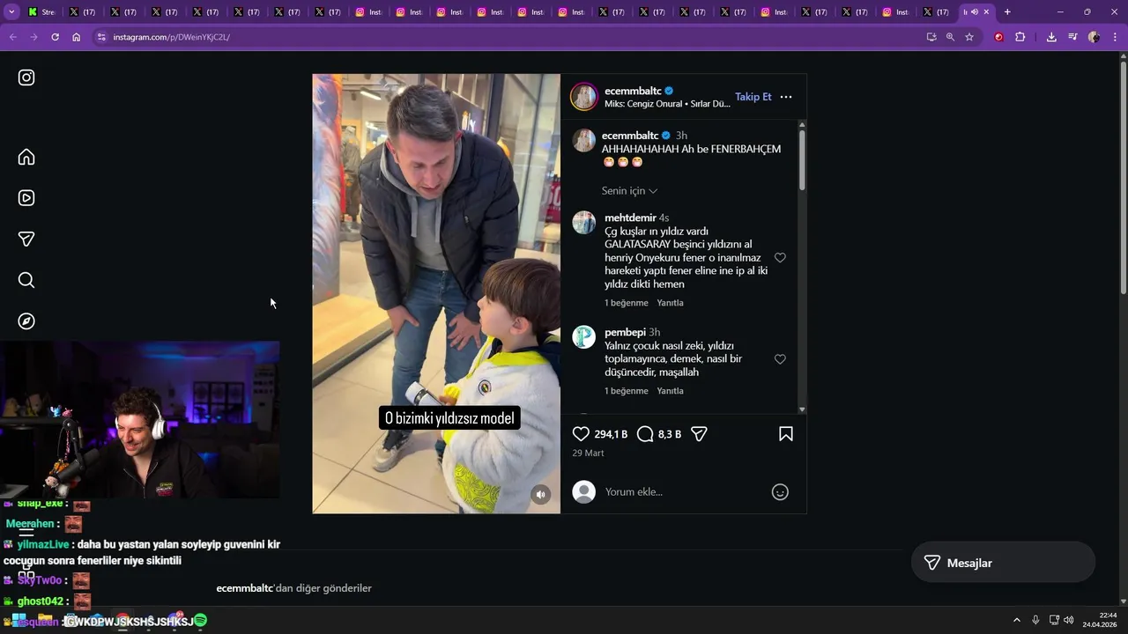1128x634 pixels.
Task: Open Instagram search magnifier in sidebar
Action: (x=26, y=280)
